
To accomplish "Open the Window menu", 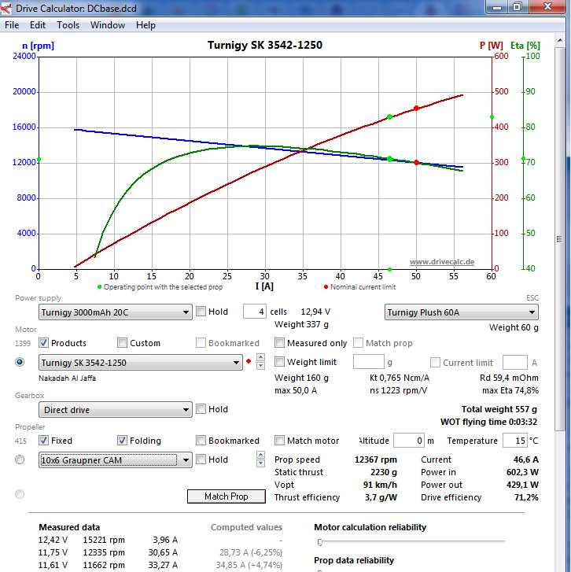I will coord(108,25).
